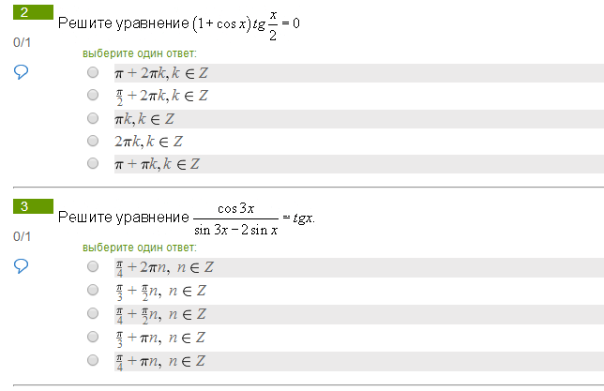Pick answer π/4 + π/2 n, n ∈ Z
Image resolution: width=604 pixels, height=391 pixels.
point(92,313)
